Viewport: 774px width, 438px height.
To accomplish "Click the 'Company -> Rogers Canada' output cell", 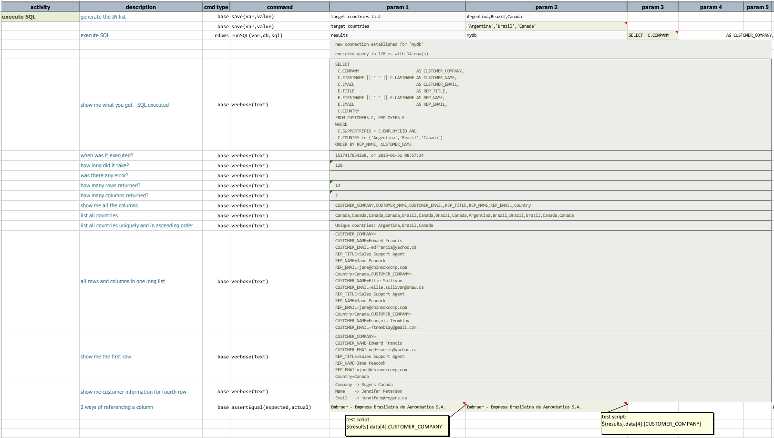I will [x=550, y=392].
